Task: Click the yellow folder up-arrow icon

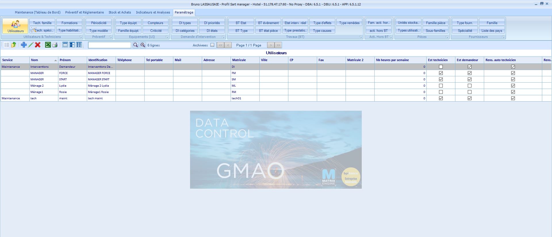Action: pyautogui.click(x=14, y=45)
